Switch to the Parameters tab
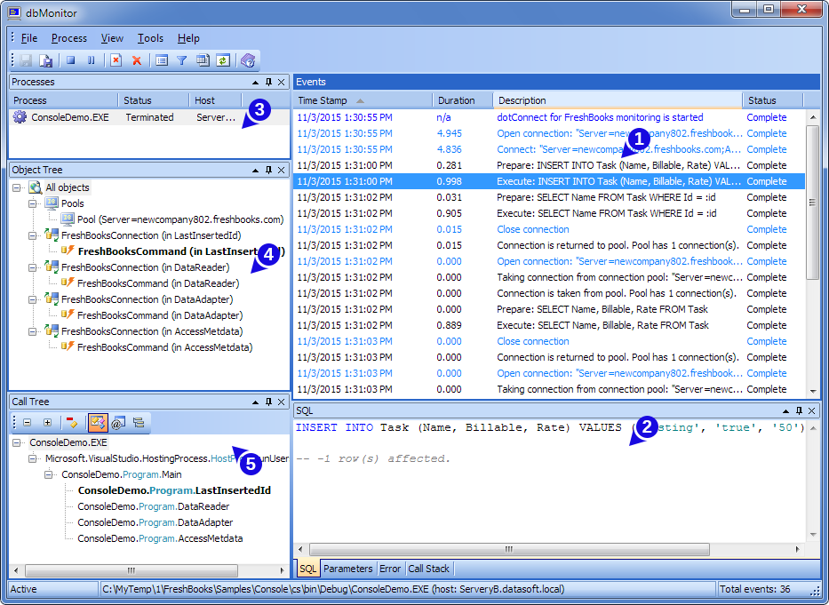The width and height of the screenshot is (829, 605). pos(347,569)
